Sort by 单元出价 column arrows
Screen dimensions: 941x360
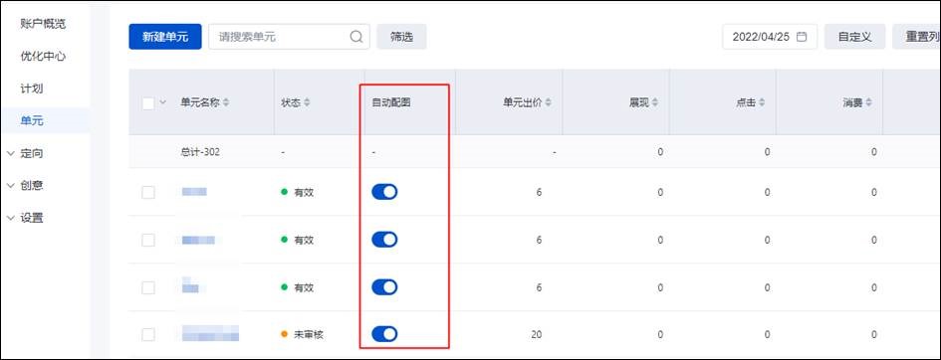(x=549, y=102)
